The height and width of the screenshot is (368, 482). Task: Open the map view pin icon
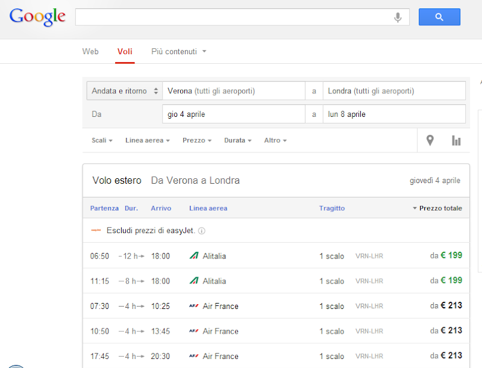point(430,140)
